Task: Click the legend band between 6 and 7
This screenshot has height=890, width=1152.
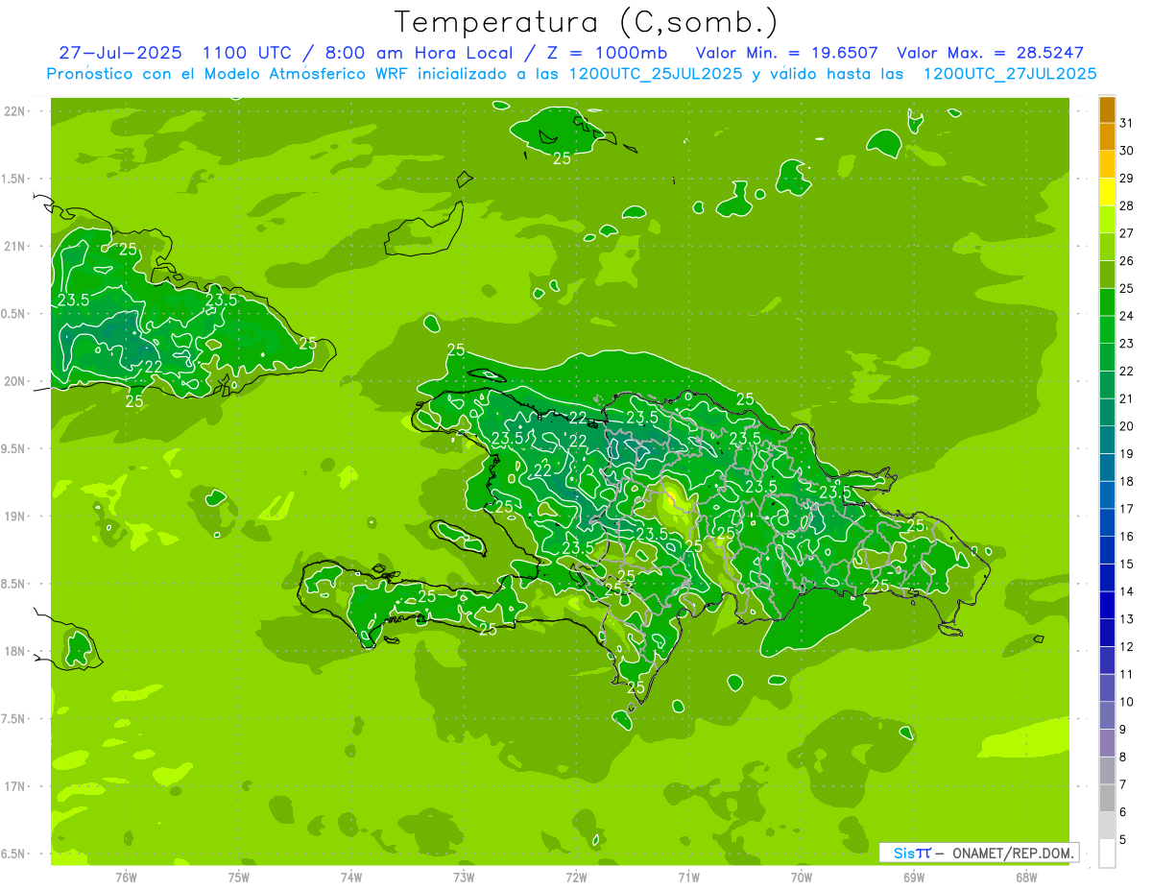Action: [1107, 799]
